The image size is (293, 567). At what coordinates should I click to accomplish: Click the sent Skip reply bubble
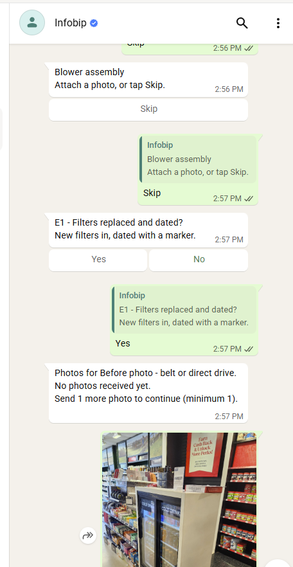tap(198, 170)
